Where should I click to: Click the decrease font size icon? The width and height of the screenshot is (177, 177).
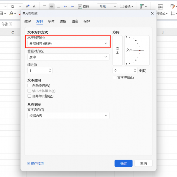tap(35, 6)
